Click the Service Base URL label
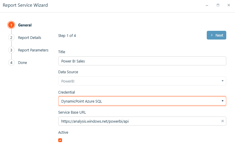The image size is (235, 145). click(72, 112)
